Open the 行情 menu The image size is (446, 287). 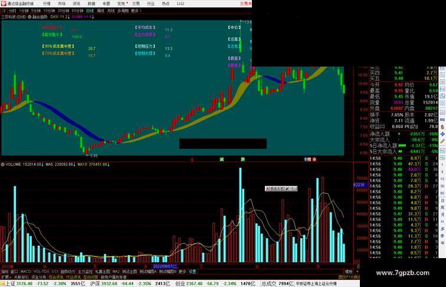click(47, 4)
